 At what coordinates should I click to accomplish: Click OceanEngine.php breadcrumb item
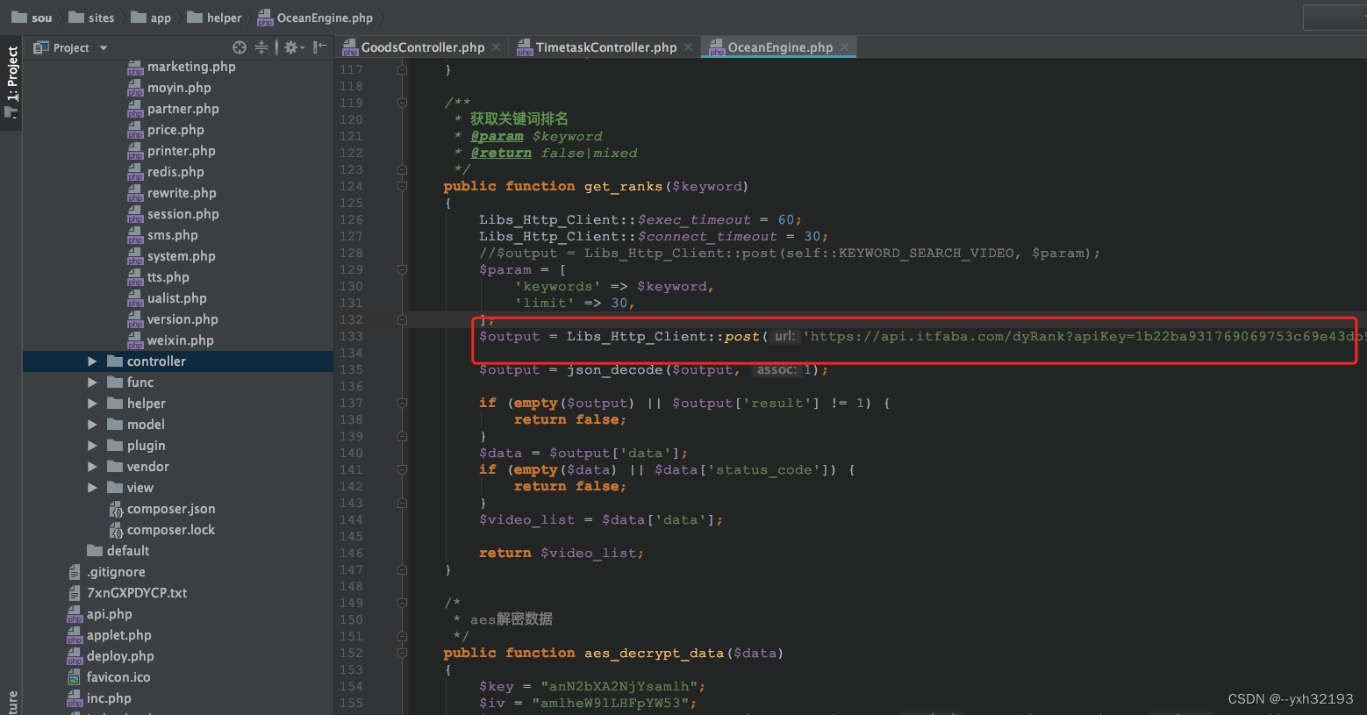pyautogui.click(x=315, y=18)
